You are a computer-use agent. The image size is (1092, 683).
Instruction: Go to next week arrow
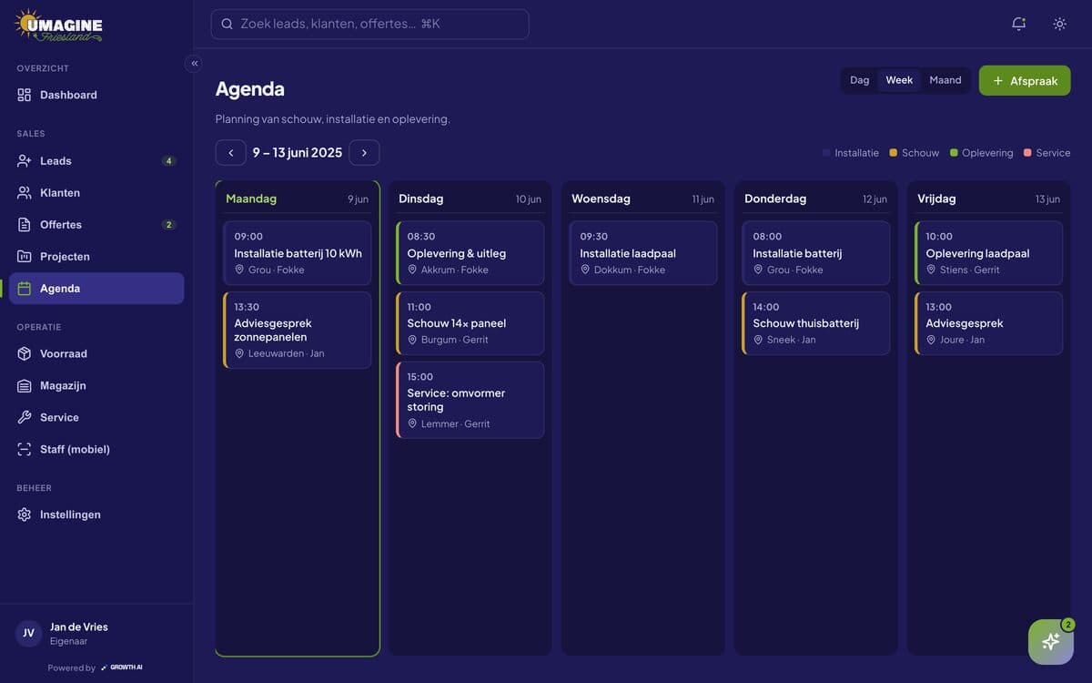364,153
